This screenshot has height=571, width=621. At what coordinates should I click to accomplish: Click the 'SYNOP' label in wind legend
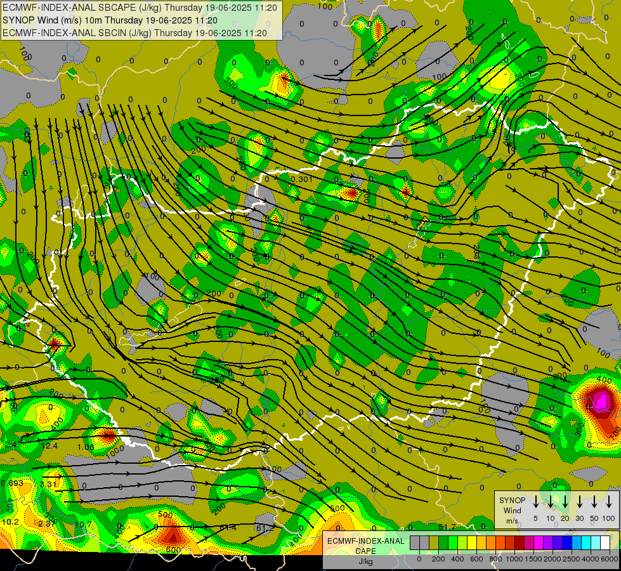point(512,501)
